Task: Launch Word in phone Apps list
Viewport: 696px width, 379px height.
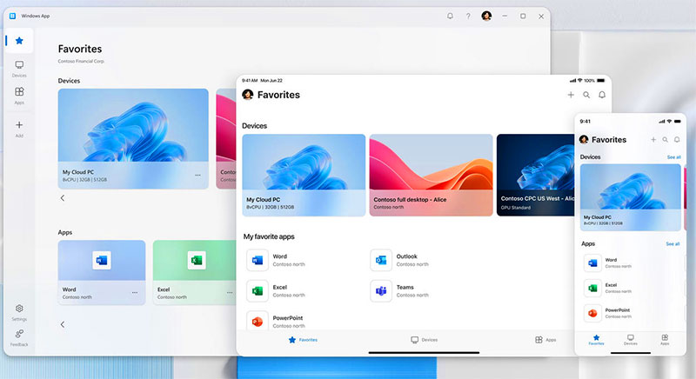Action: [x=608, y=263]
